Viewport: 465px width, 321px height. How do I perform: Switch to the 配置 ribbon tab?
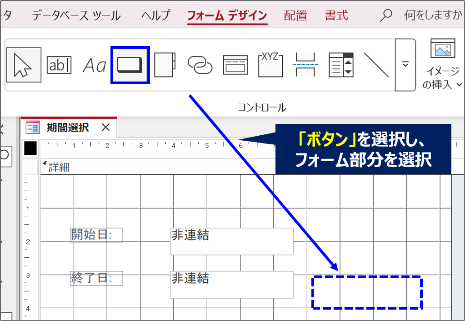tap(295, 15)
